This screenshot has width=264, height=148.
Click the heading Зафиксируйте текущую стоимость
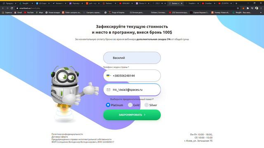[132, 26]
